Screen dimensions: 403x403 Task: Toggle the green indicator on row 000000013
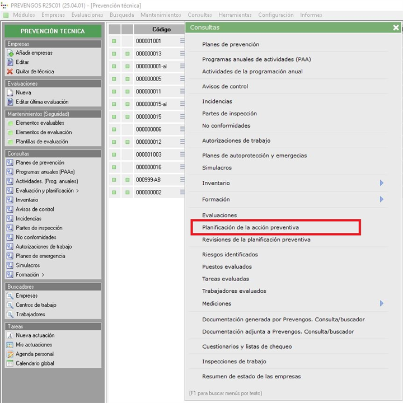click(x=114, y=54)
